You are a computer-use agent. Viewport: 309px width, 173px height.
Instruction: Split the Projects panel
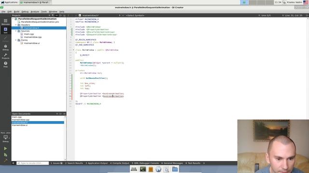(x=60, y=15)
